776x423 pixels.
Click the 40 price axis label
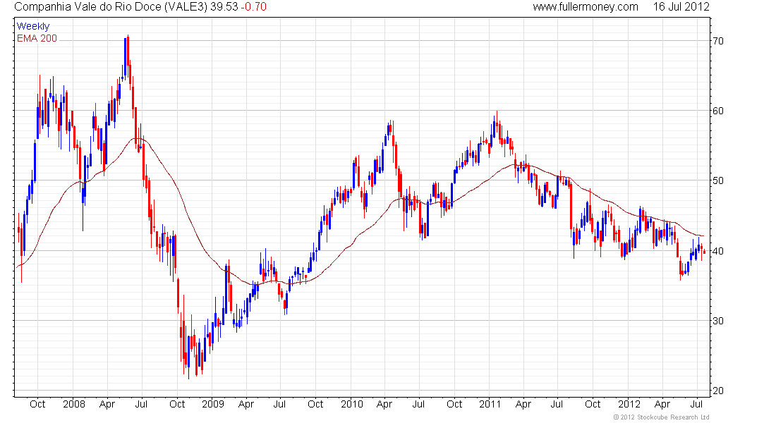point(718,251)
